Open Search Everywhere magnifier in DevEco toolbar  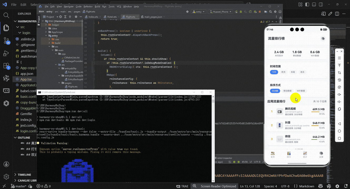tap(271, 12)
